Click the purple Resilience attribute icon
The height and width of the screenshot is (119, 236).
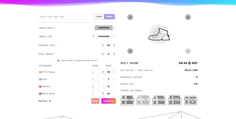tap(40, 94)
